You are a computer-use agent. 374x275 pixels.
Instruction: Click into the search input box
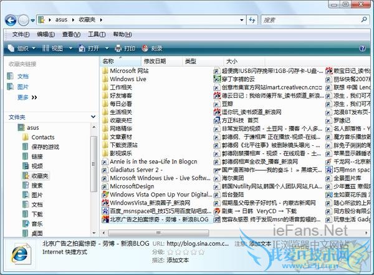311,20
